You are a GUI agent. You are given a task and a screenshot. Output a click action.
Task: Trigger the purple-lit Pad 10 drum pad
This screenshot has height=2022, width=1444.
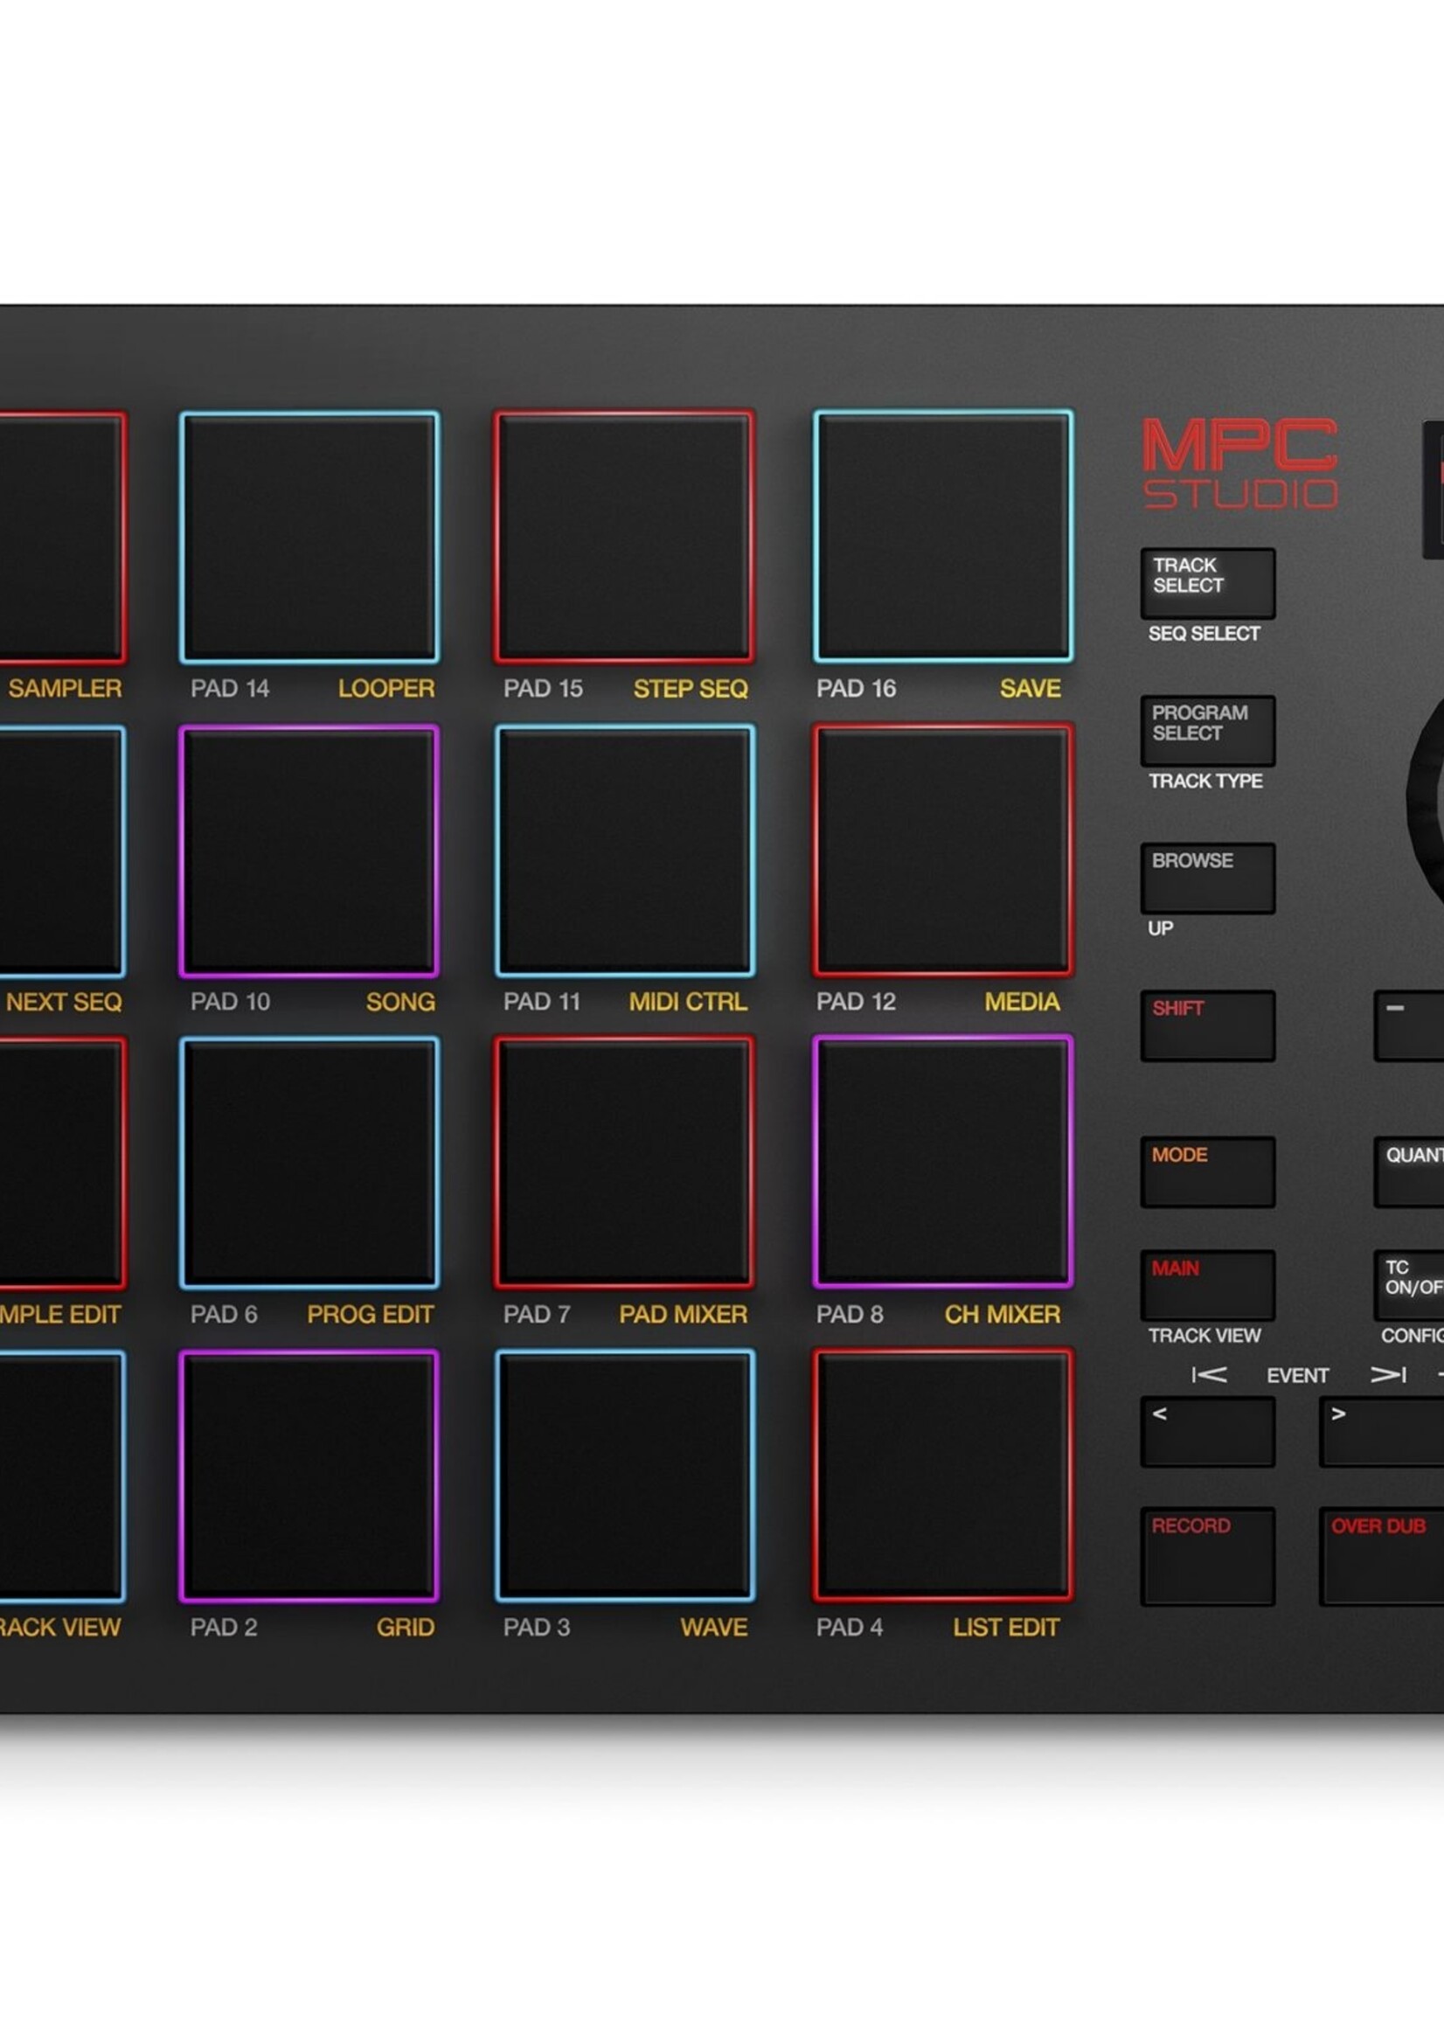click(309, 851)
